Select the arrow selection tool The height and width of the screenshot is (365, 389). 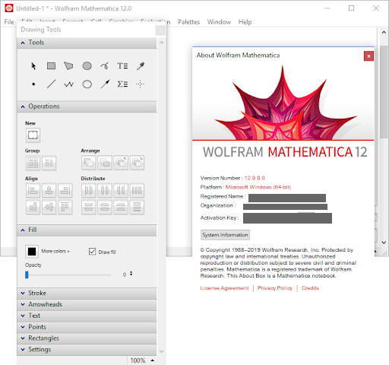coord(33,66)
